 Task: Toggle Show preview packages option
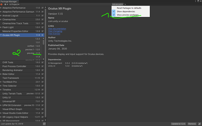131,15
